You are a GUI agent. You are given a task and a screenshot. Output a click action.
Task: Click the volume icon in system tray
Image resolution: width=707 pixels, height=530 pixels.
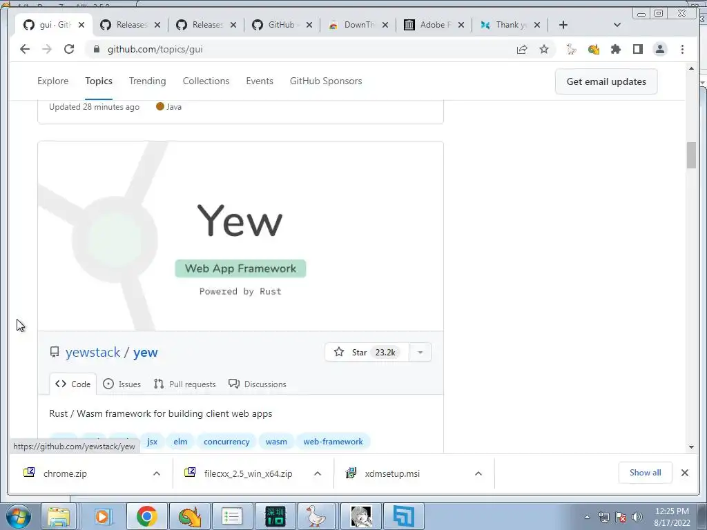pos(637,517)
